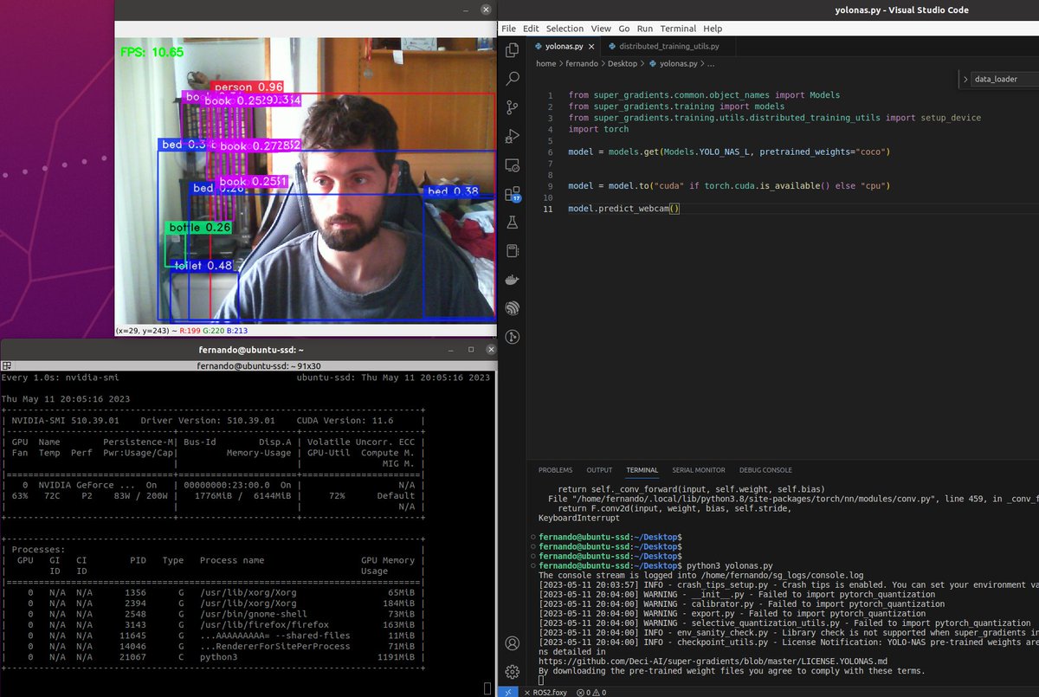Click the python3 process row in nvidia-smi
The width and height of the screenshot is (1039, 697).
(x=212, y=658)
